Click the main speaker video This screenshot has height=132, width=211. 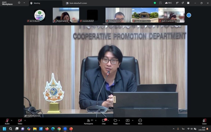tap(105, 71)
